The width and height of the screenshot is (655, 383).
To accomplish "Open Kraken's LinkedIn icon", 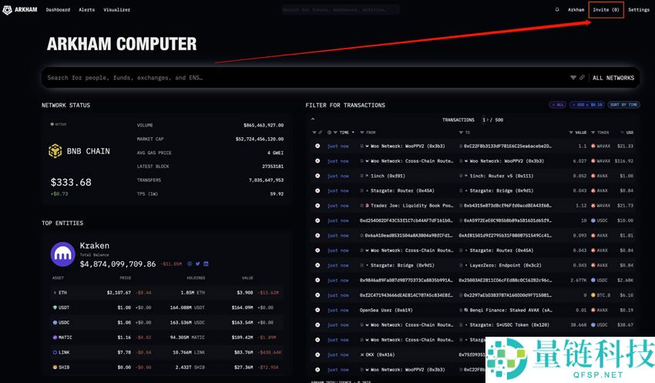I will tap(206, 264).
